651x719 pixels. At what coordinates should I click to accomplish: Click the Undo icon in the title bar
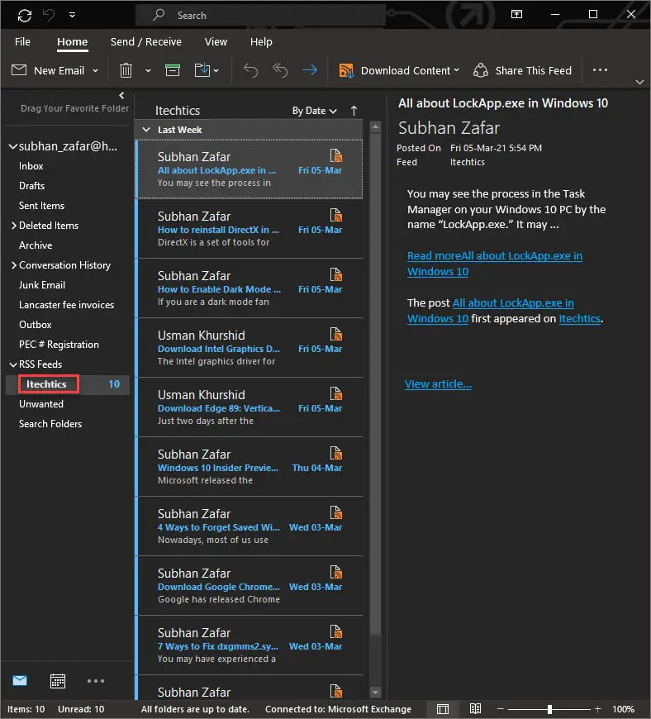49,15
